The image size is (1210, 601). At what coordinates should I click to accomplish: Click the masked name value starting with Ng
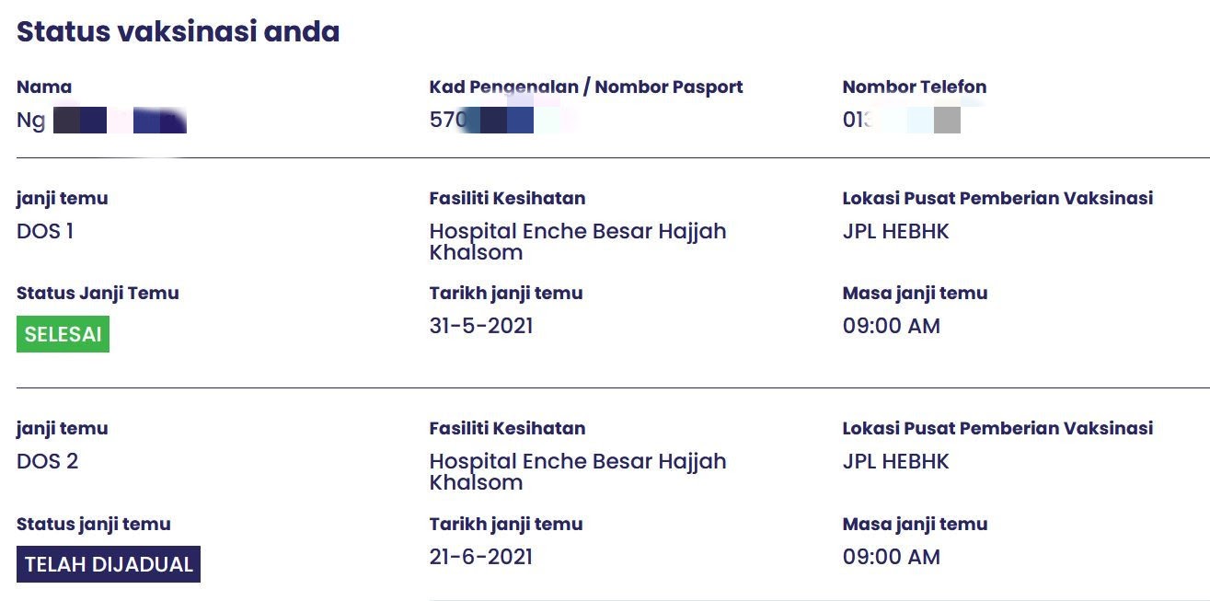tap(101, 120)
